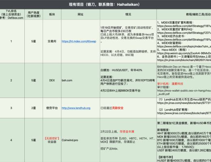Click the MDEX双重挖矿套利教程 tutorial cell
The image size is (211, 162).
click(x=184, y=41)
